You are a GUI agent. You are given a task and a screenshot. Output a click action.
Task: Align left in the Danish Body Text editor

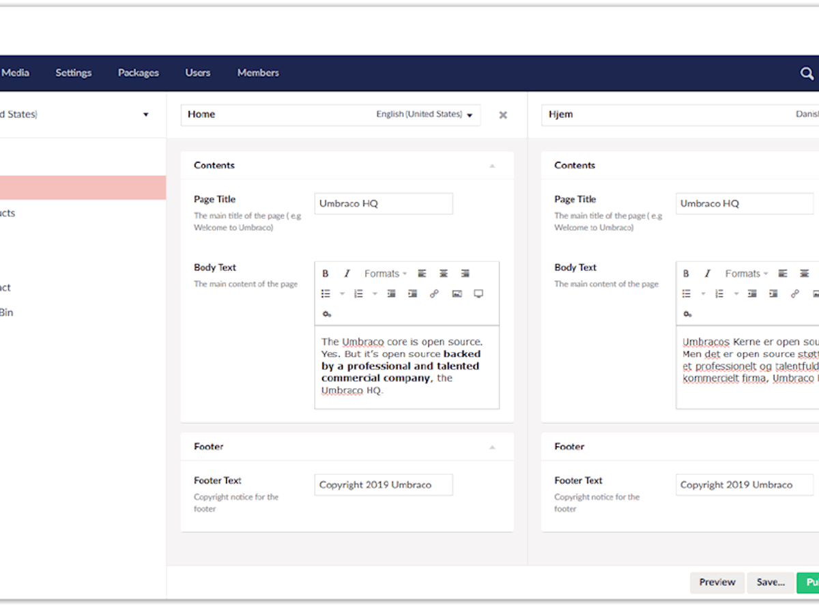(x=783, y=274)
